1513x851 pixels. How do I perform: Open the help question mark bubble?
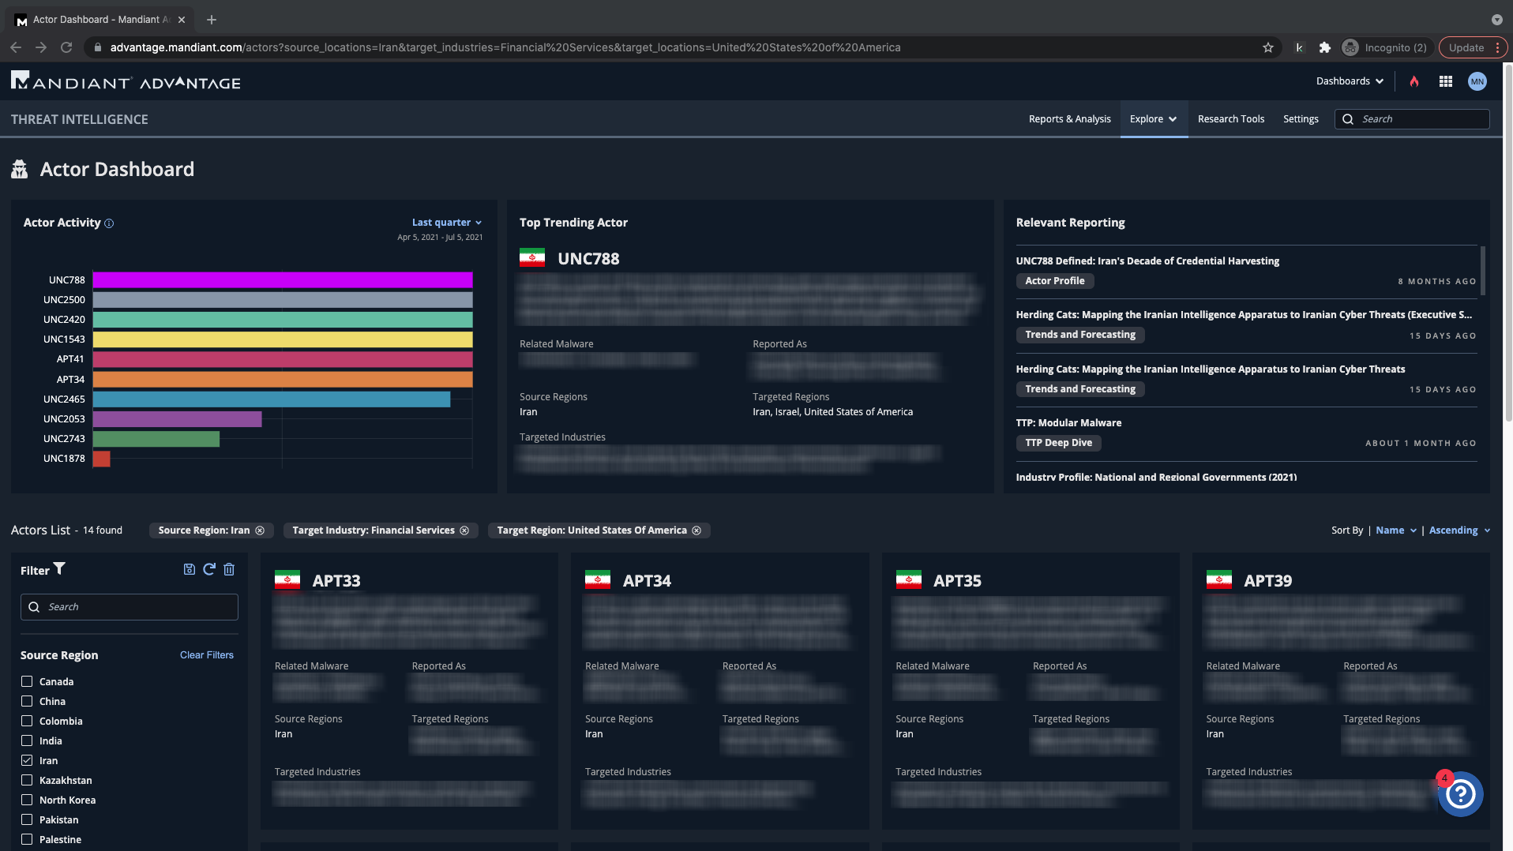[x=1461, y=794]
